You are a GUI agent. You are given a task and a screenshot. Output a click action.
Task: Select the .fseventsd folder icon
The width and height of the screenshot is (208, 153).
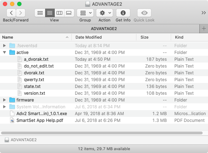tap(12, 45)
